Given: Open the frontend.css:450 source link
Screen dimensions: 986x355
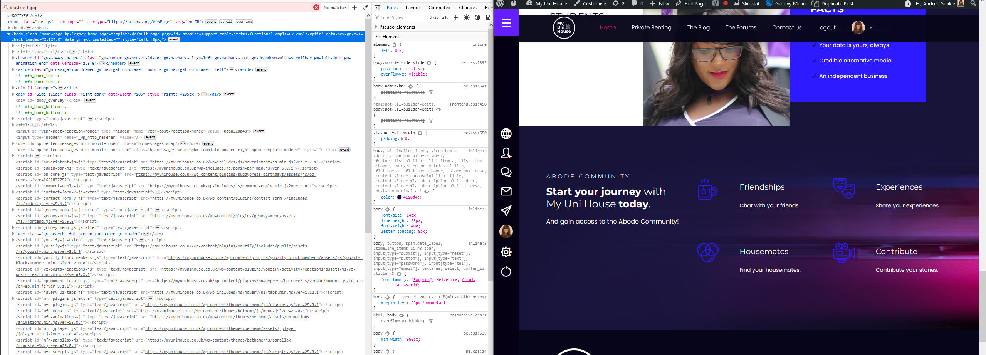Looking at the screenshot, I should point(468,104).
